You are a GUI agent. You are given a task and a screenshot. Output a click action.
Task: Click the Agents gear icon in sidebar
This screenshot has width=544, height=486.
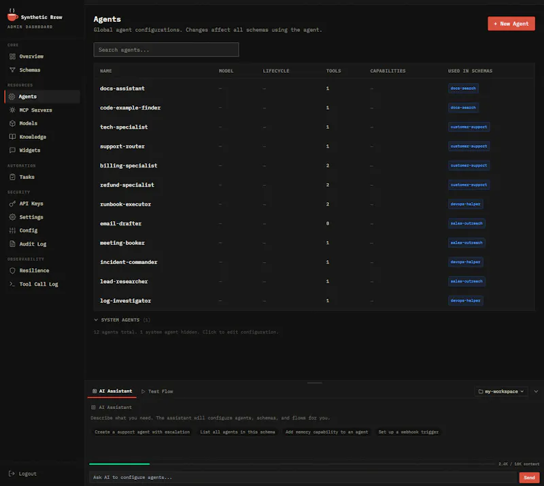pyautogui.click(x=12, y=97)
